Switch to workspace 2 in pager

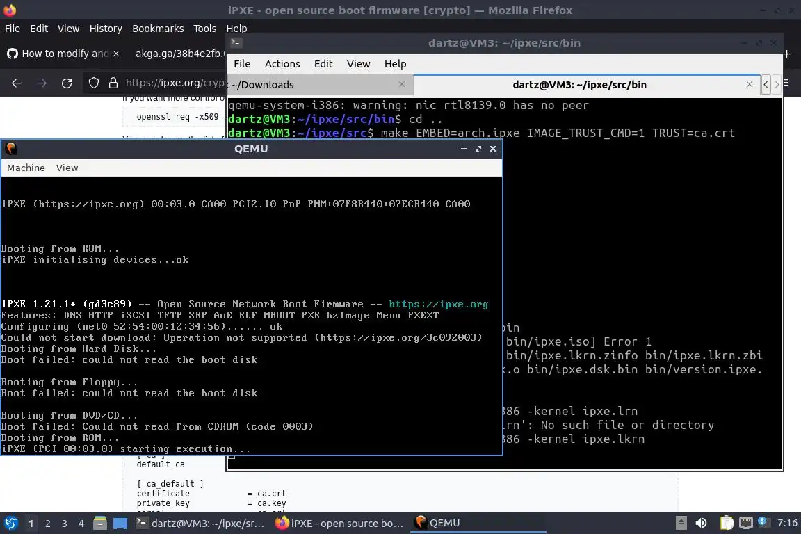click(x=47, y=524)
